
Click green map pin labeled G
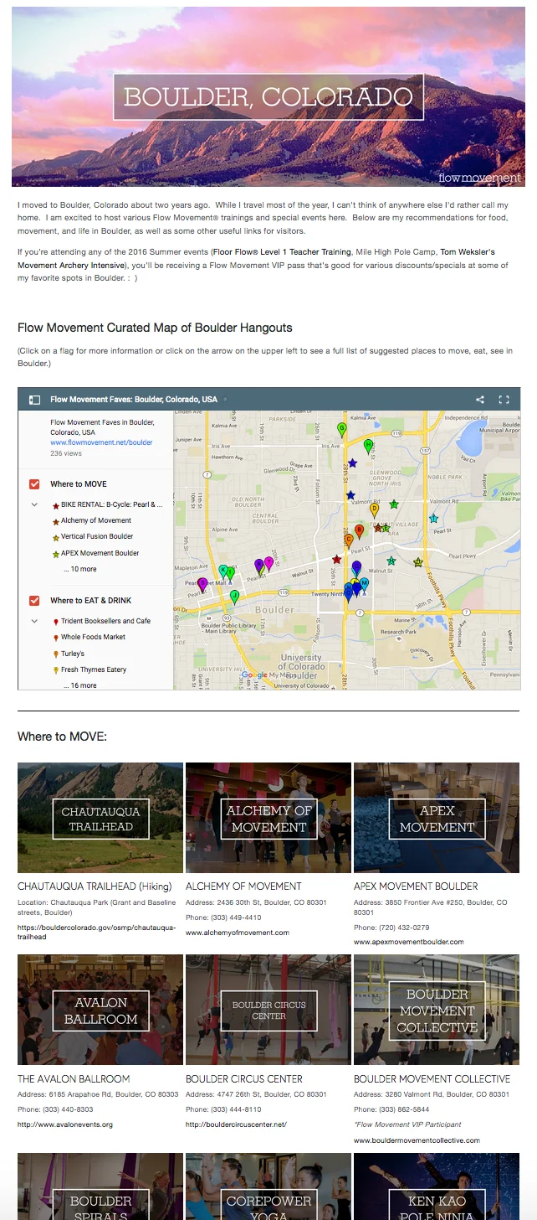click(341, 429)
